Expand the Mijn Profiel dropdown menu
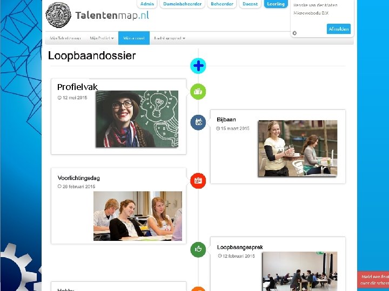 point(102,38)
